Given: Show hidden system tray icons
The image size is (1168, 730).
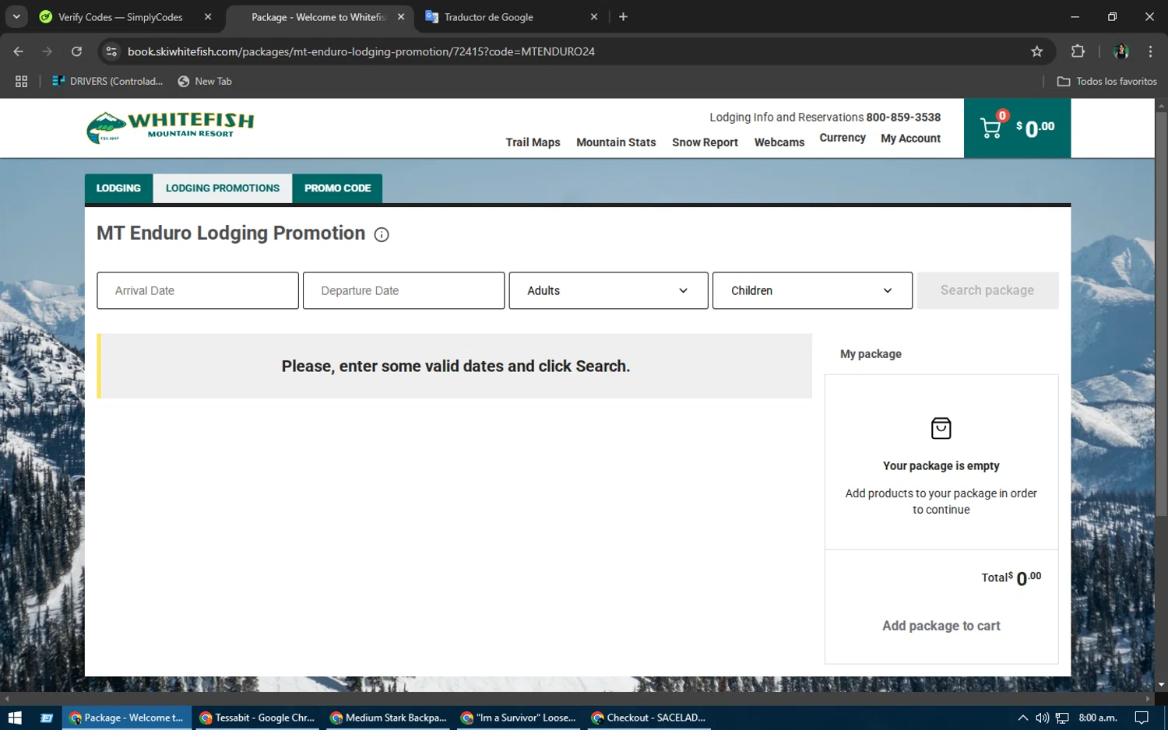Looking at the screenshot, I should click(1023, 718).
